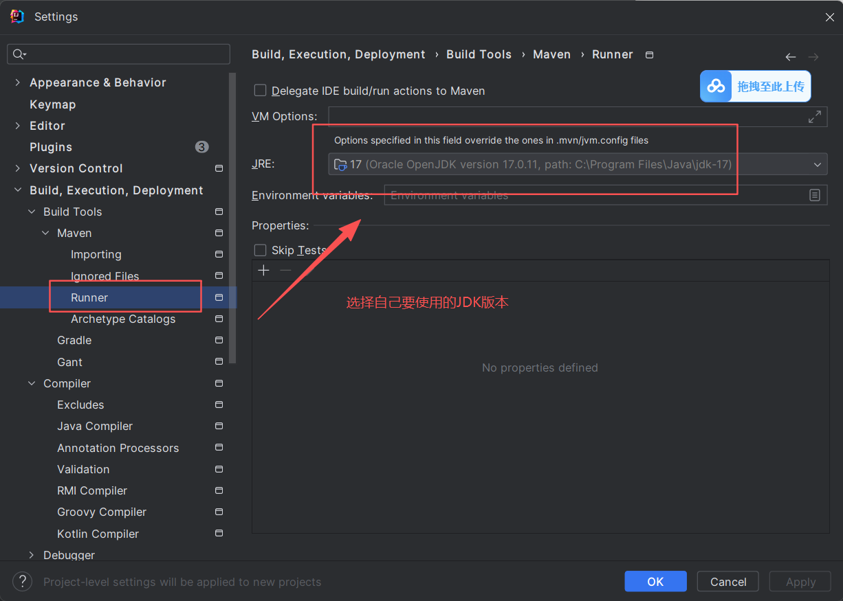Click the IntelliJ IDEA logo in title bar
Viewport: 843px width, 601px height.
pyautogui.click(x=17, y=16)
